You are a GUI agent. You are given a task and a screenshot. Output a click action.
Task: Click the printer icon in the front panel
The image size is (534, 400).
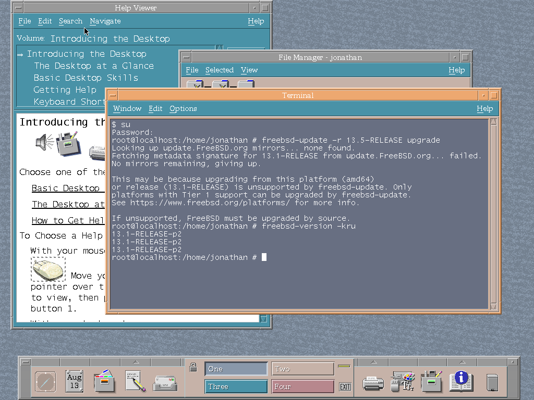(x=373, y=383)
